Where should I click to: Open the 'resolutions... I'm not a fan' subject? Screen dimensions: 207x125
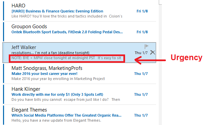(51, 53)
